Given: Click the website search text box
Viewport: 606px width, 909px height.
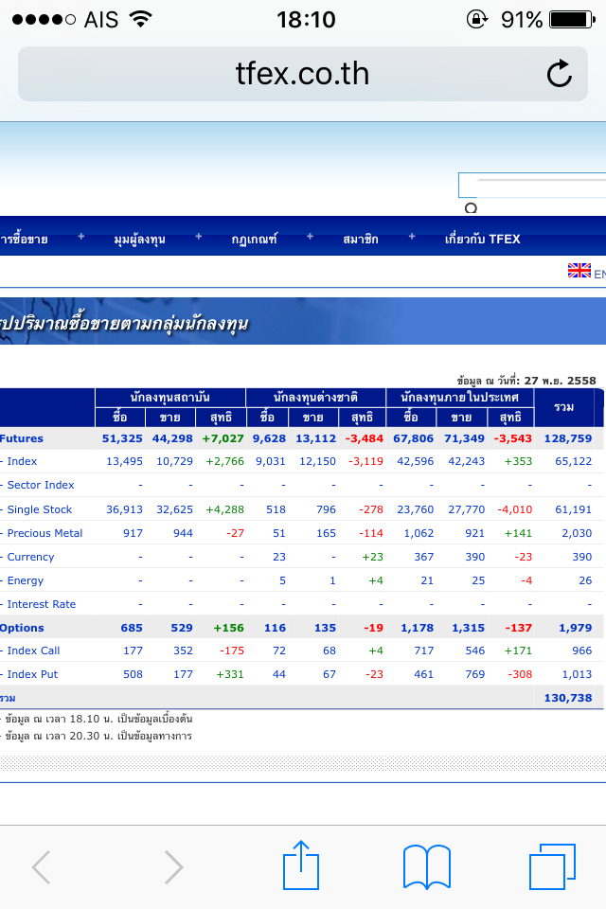Looking at the screenshot, I should pos(532,185).
